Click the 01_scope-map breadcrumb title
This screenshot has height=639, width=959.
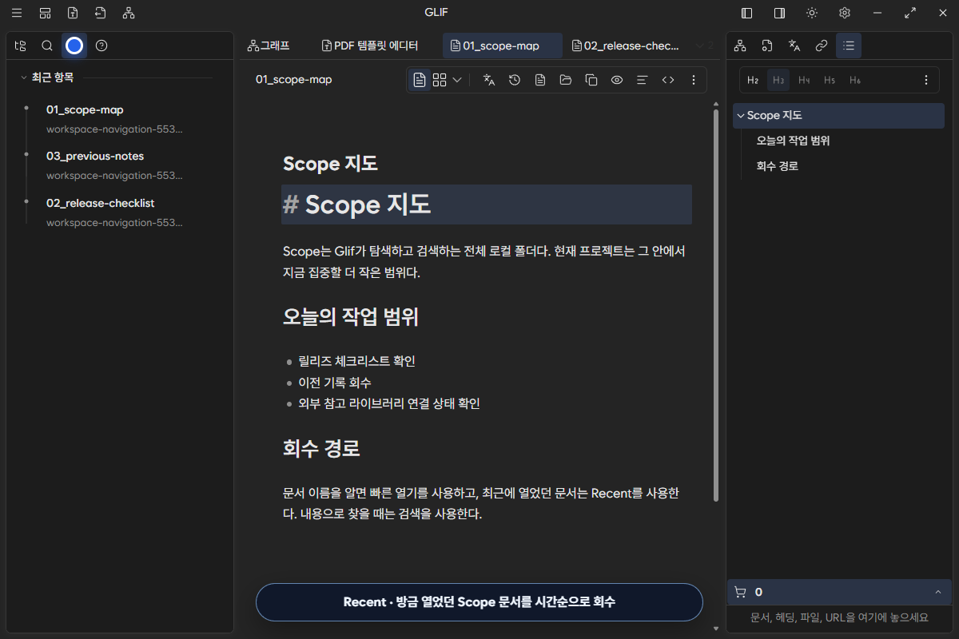[x=293, y=80]
